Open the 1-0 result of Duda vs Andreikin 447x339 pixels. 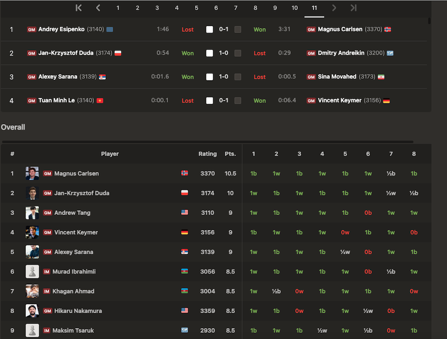click(x=223, y=53)
